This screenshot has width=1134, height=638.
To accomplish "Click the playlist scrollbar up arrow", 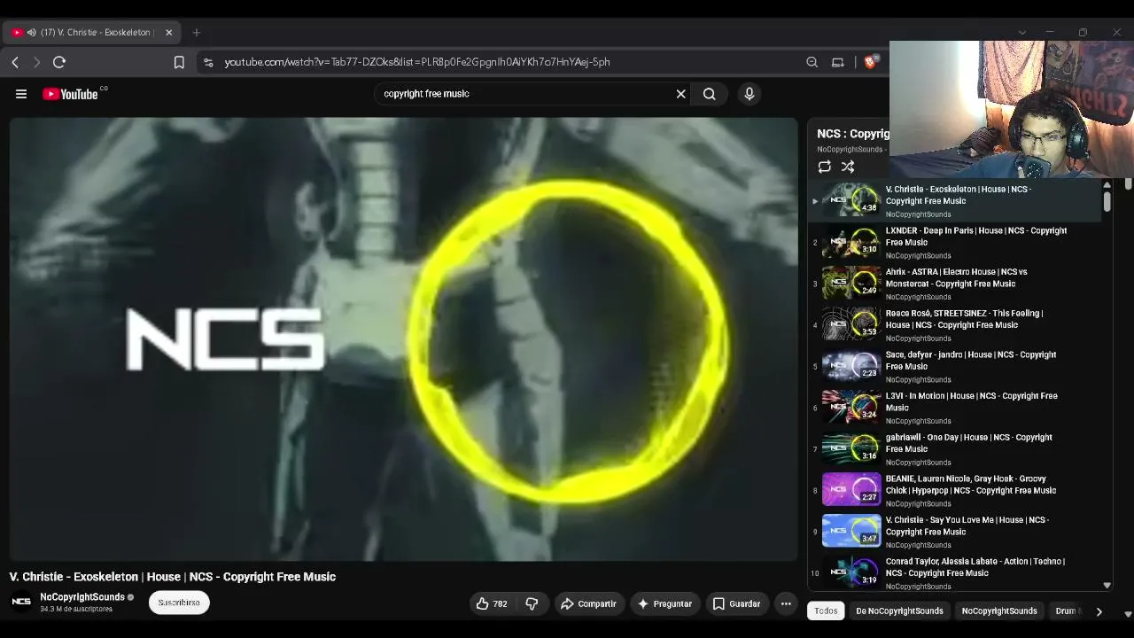I will [1107, 185].
